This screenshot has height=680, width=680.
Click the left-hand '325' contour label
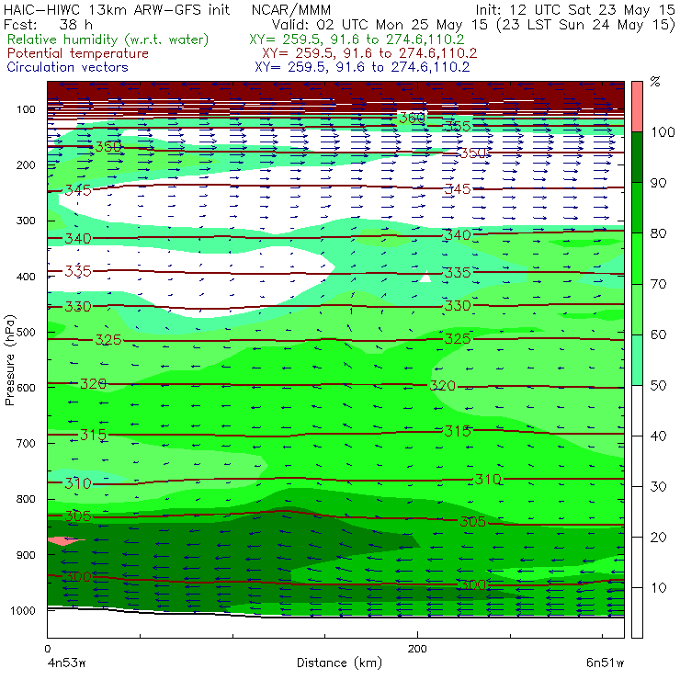108,340
